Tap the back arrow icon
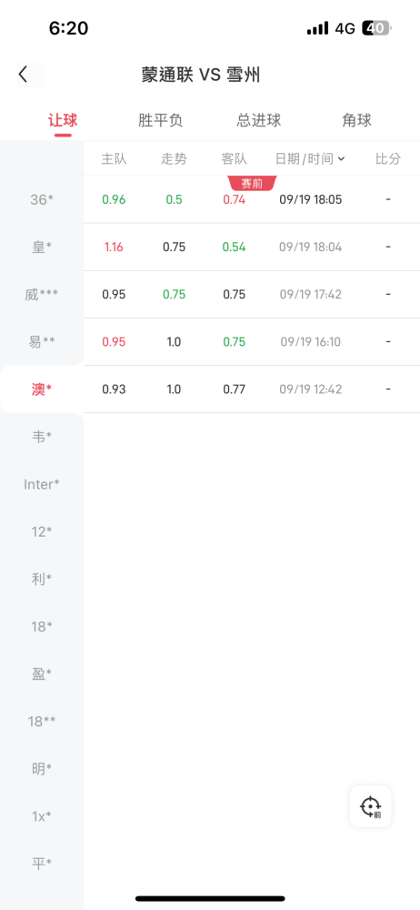420x910 pixels. 24,75
